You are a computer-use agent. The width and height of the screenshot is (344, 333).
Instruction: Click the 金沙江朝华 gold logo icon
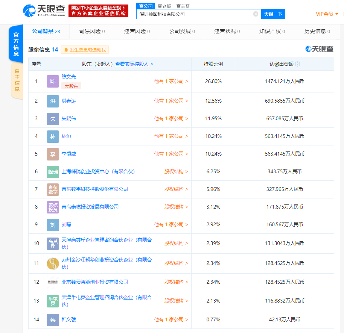(53, 263)
